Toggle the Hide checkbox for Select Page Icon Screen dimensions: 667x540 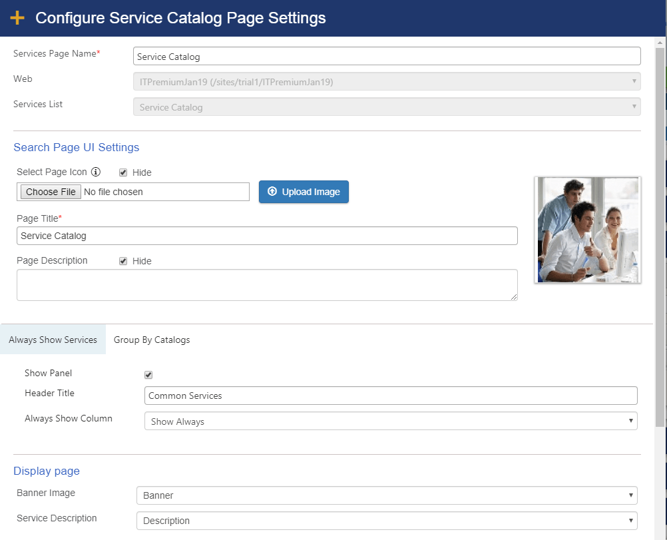[x=123, y=172]
